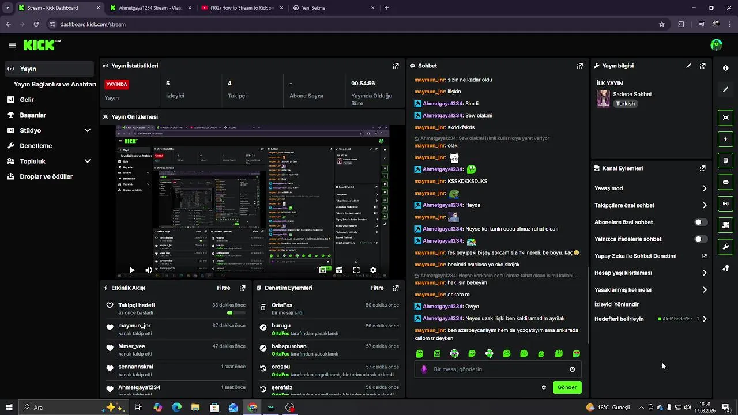Pop out the Denetim Eylemleri panel
Viewport: 738px width, 415px height.
(x=396, y=288)
